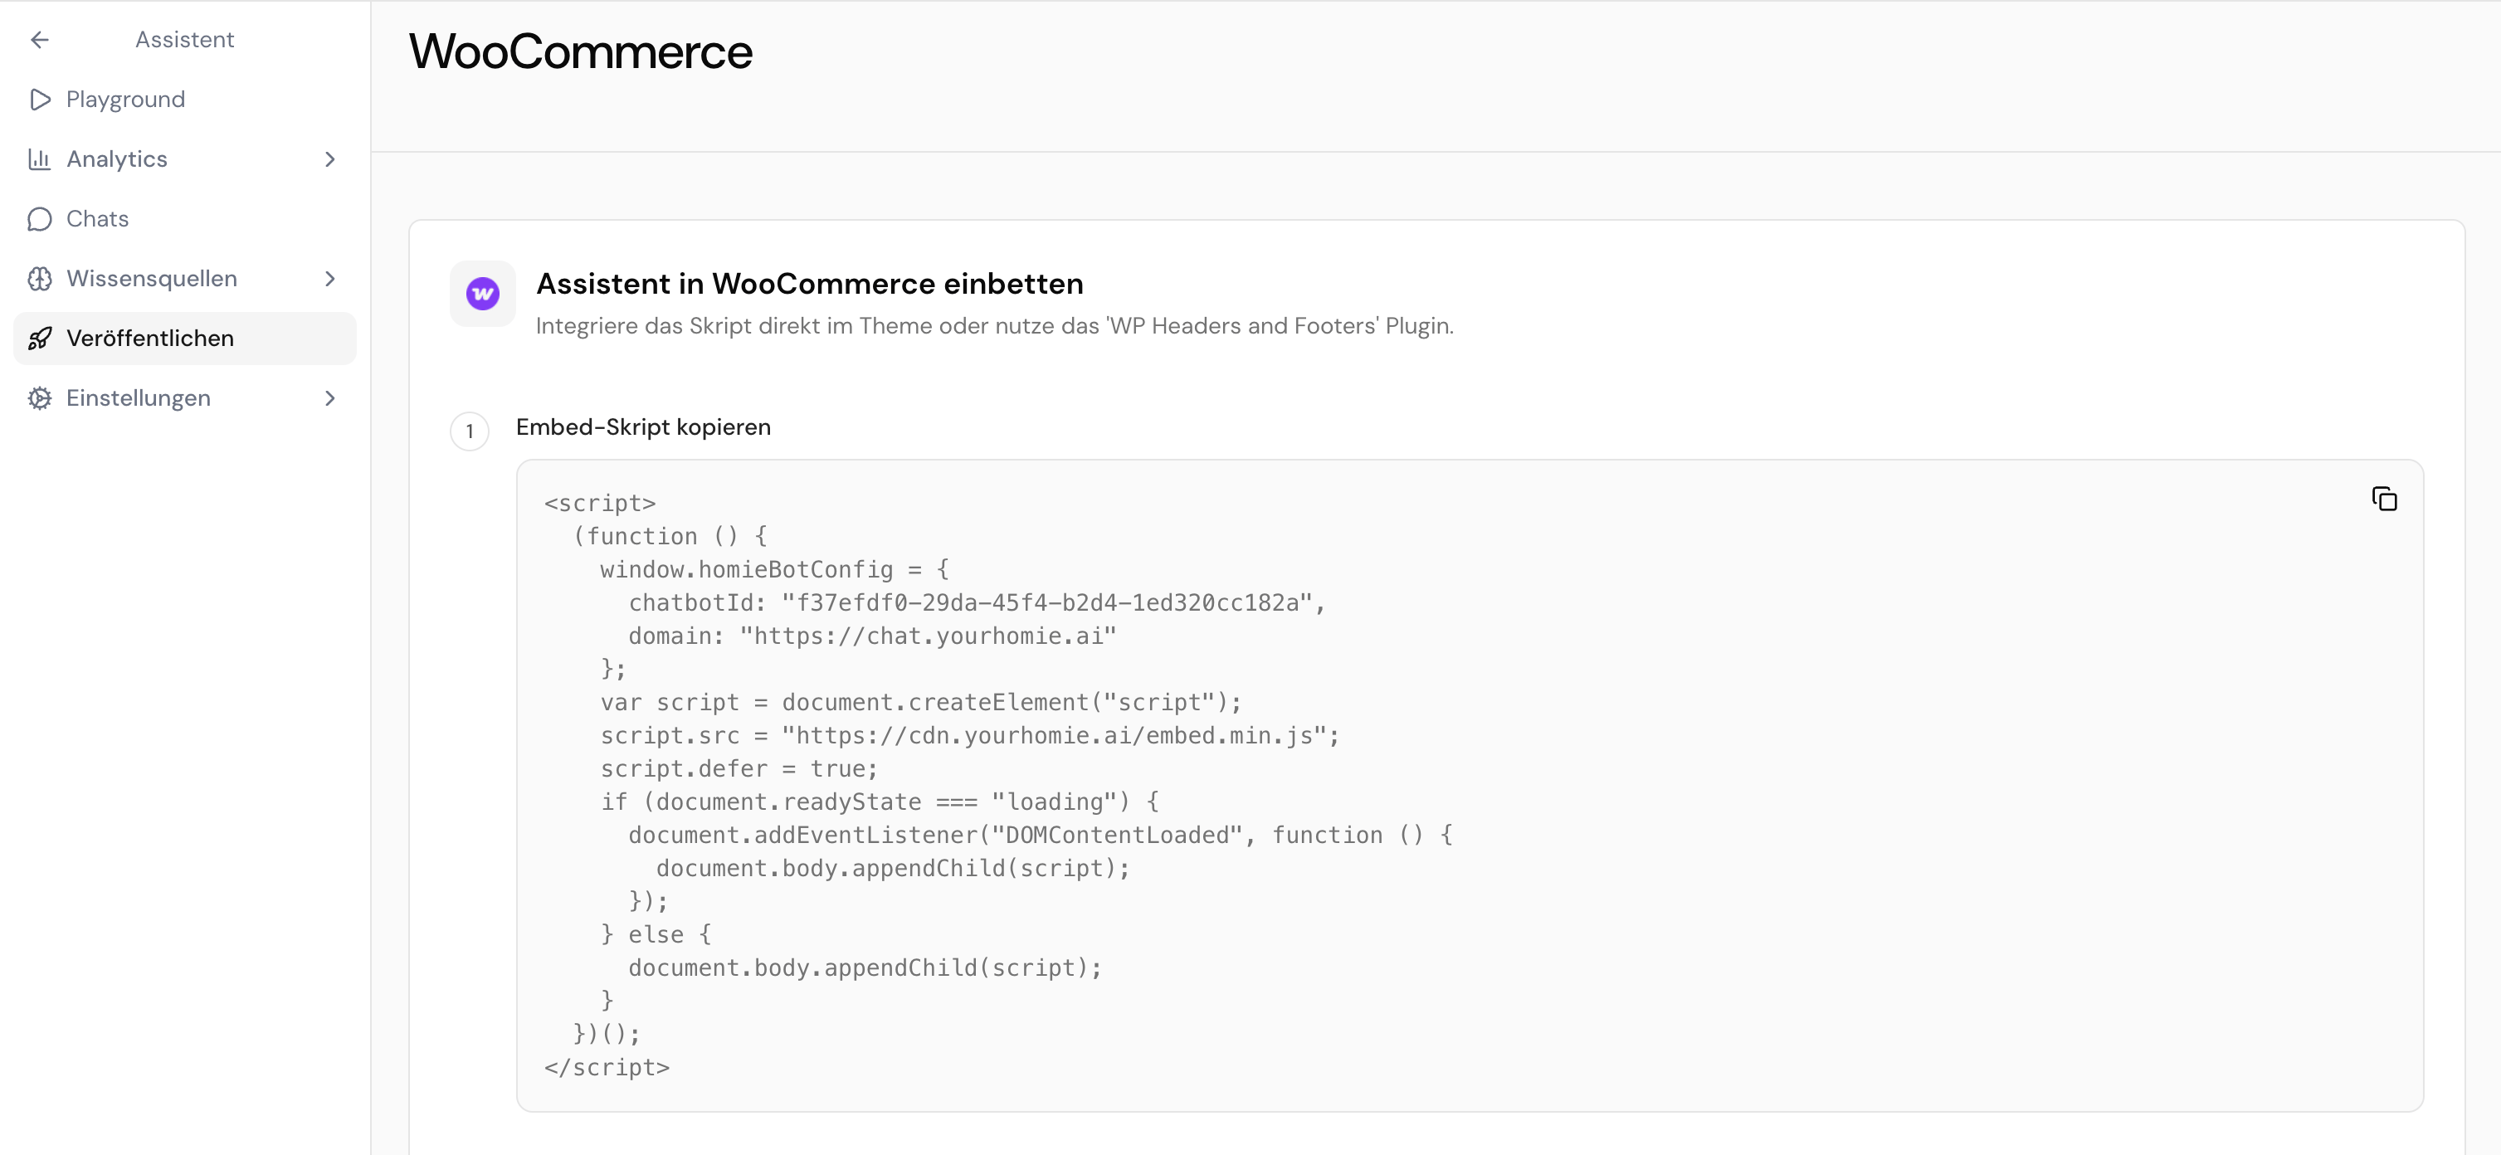Copy the embed script with copy icon
The width and height of the screenshot is (2501, 1155).
pos(2383,499)
